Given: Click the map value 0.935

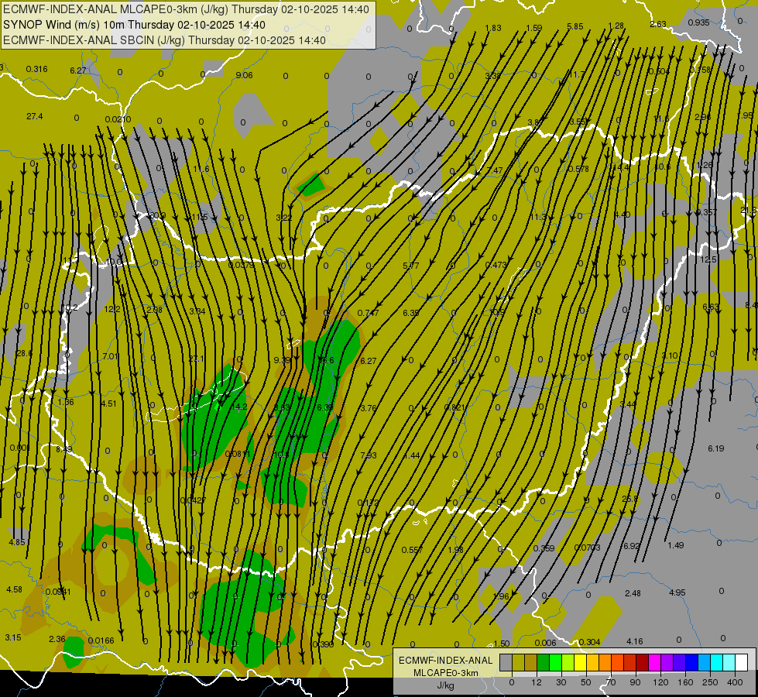Looking at the screenshot, I should 698,22.
